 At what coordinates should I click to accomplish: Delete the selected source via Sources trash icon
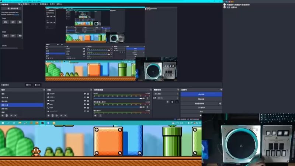pos(52,115)
